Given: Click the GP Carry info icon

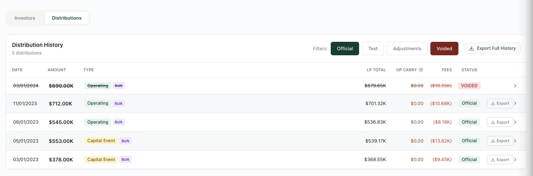Looking at the screenshot, I should tap(421, 70).
